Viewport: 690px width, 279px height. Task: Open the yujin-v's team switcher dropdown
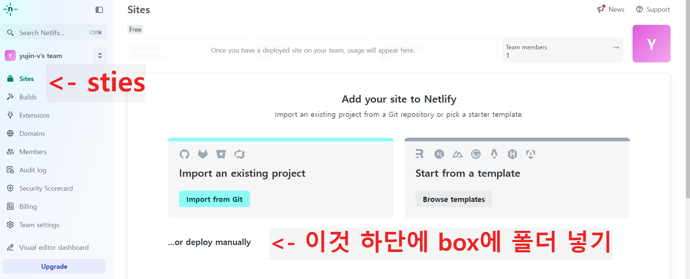click(x=100, y=56)
